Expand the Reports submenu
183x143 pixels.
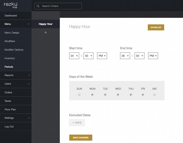(29, 75)
